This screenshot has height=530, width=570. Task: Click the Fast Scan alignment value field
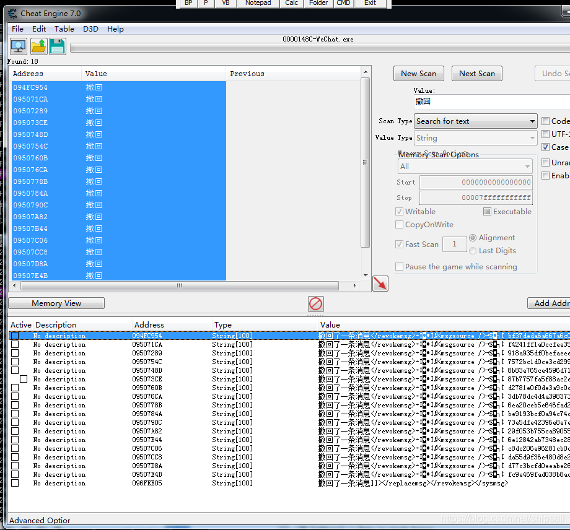(x=454, y=244)
